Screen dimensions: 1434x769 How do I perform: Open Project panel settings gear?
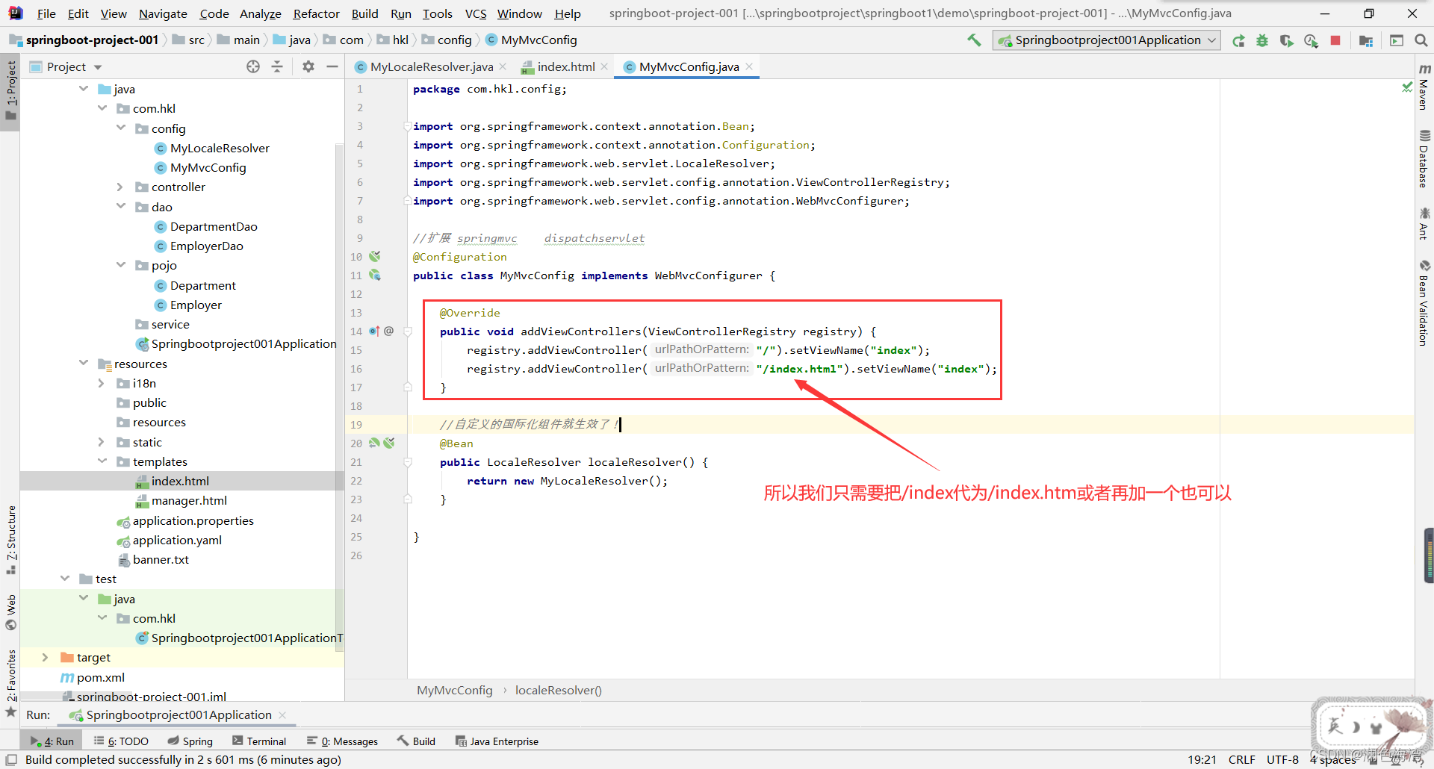pos(308,67)
